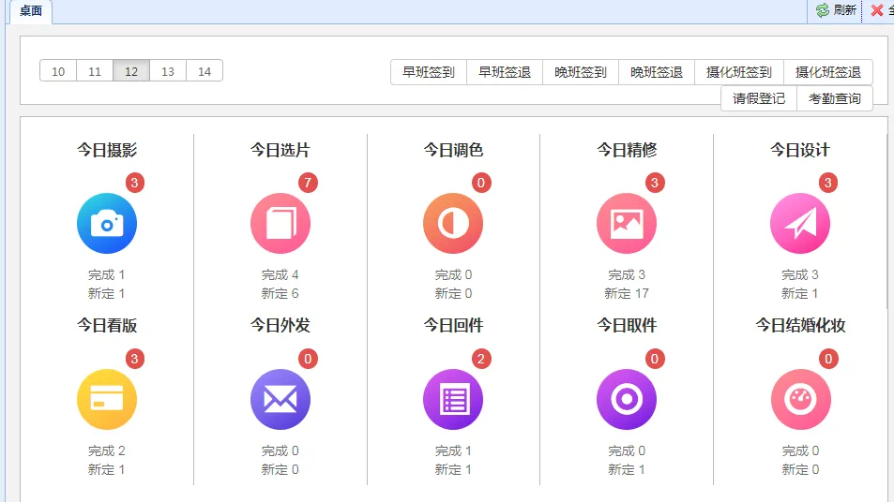Click the 今日选片 pink book icon
The height and width of the screenshot is (502, 894).
tap(280, 224)
